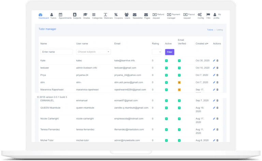262x161 pixels.
Task: Open the Pages envelope icon
Action: (x=146, y=15)
